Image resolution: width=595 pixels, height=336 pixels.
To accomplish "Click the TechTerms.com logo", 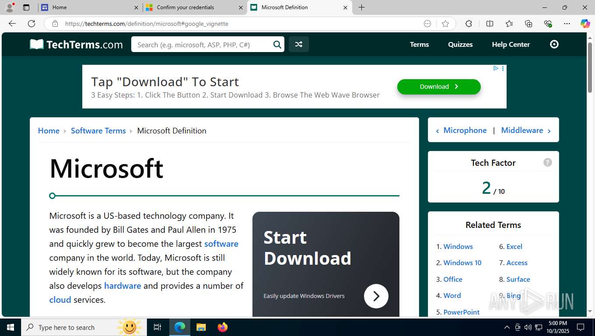I will pos(76,44).
